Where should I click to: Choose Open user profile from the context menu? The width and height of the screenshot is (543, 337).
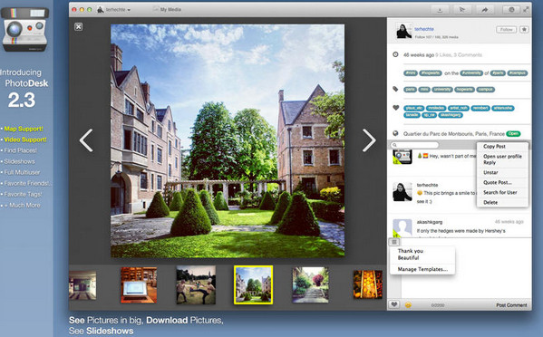click(x=502, y=156)
